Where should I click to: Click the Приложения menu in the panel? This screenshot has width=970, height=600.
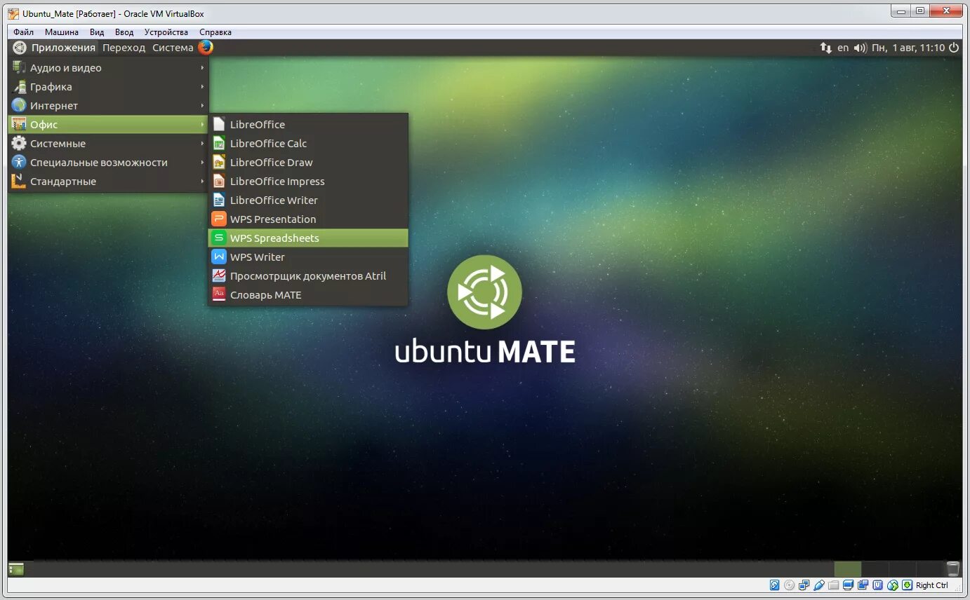coord(63,48)
